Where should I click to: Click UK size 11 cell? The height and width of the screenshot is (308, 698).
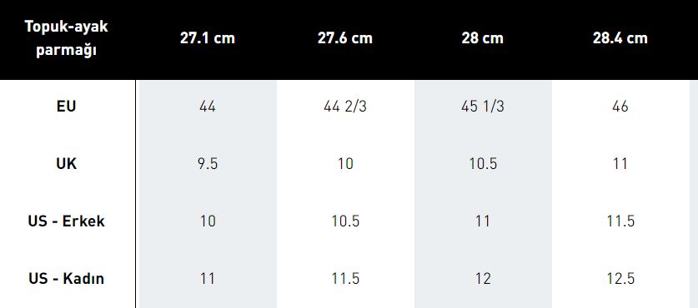(620, 164)
